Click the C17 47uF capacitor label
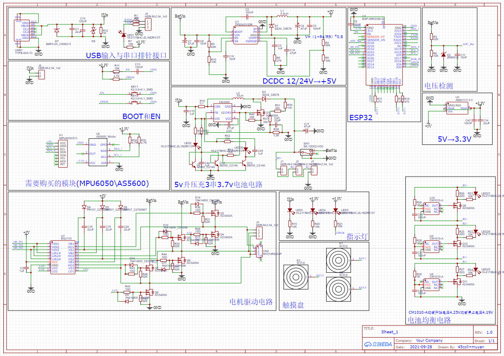Image resolution: width=504 pixels, height=356 pixels. [x=307, y=125]
